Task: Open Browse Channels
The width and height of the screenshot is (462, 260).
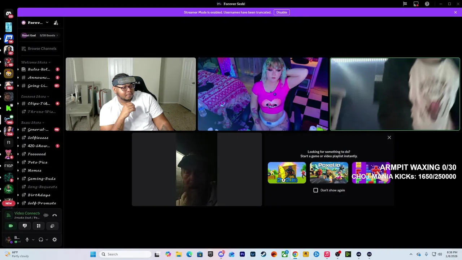Action: coord(39,48)
